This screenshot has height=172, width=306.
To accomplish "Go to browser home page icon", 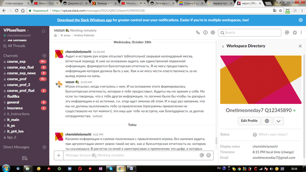I will coord(23,10).
